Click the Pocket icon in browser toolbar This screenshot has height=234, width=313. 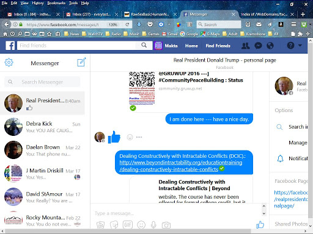pos(150,24)
